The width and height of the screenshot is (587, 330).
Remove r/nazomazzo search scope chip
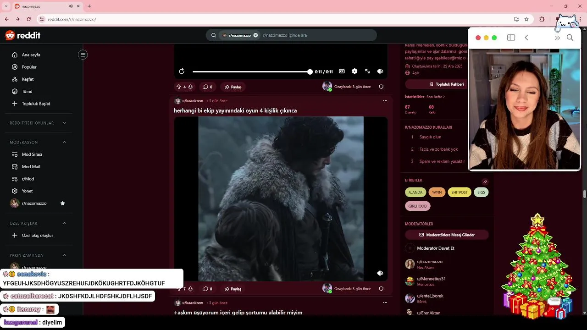tap(255, 35)
